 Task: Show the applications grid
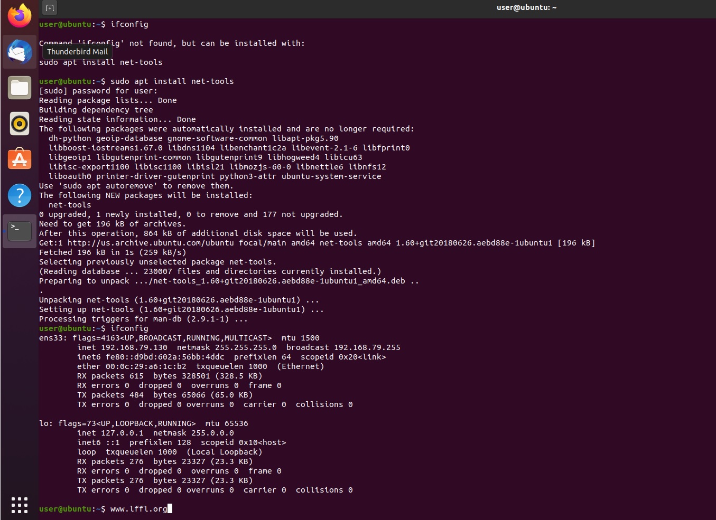pyautogui.click(x=19, y=505)
